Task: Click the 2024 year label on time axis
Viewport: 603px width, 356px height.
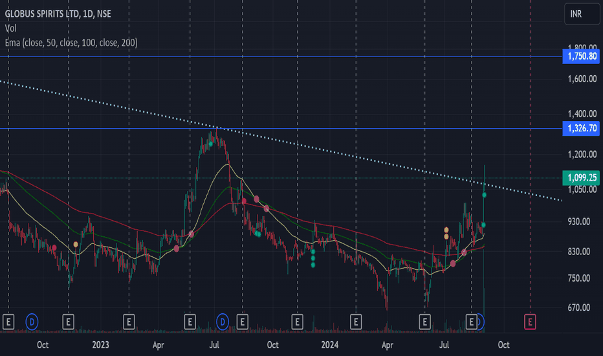Action: click(329, 344)
